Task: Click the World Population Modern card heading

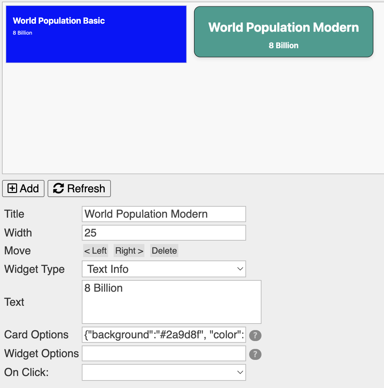Action: (283, 27)
